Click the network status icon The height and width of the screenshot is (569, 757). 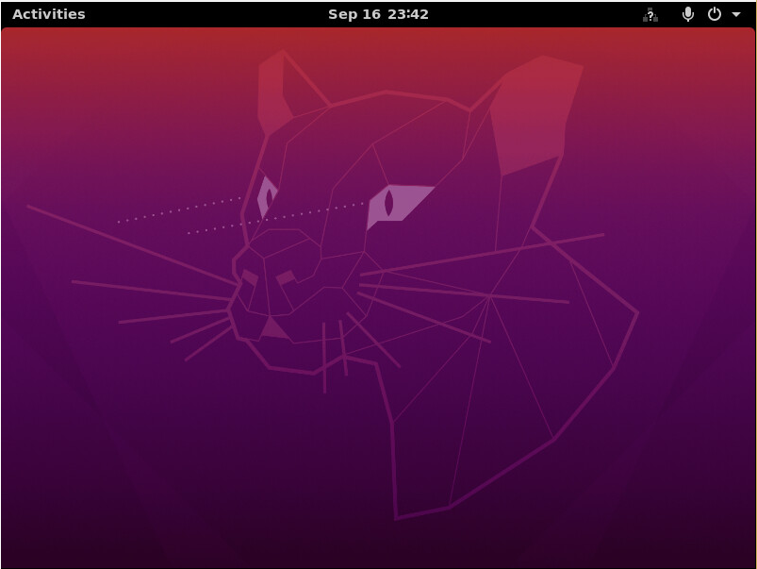point(650,14)
